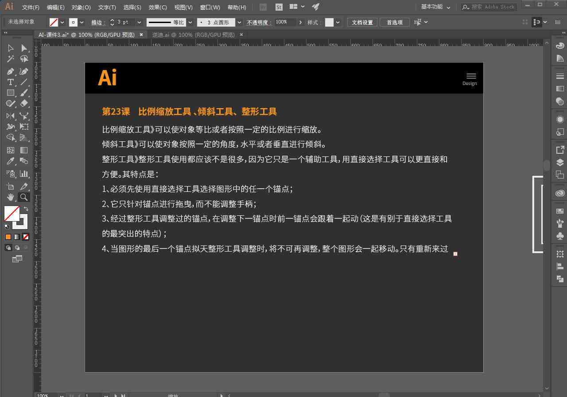Select the Line Segment tool
567x397 pixels.
24,82
